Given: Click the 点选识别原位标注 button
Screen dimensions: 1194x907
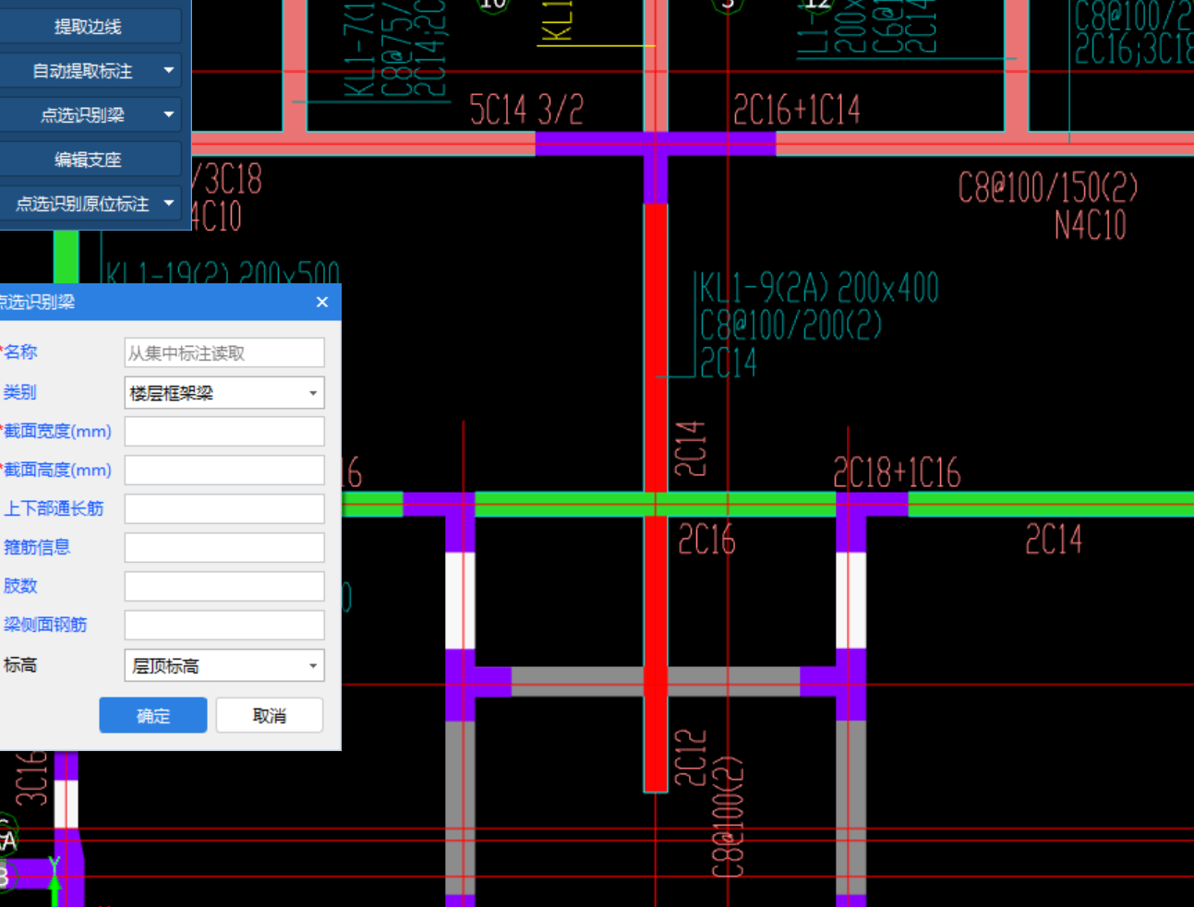Looking at the screenshot, I should pyautogui.click(x=81, y=204).
